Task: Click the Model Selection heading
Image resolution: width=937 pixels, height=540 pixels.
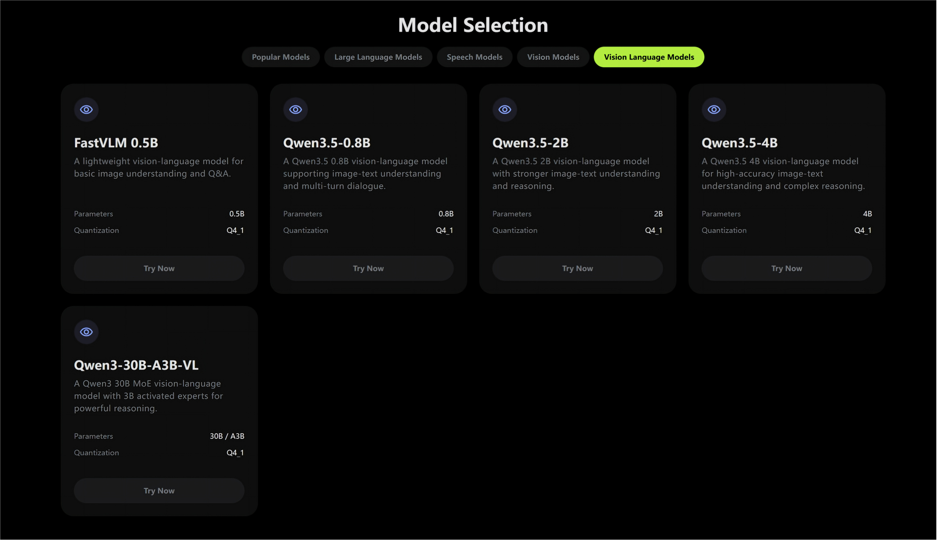Action: 473,25
